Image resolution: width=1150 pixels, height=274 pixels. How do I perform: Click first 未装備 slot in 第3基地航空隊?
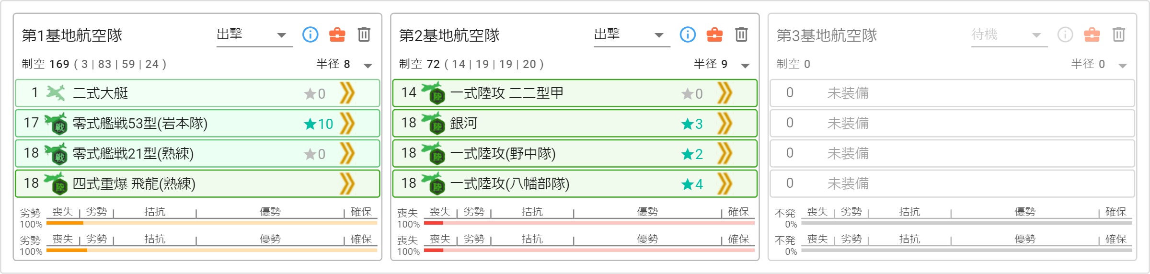pos(952,93)
